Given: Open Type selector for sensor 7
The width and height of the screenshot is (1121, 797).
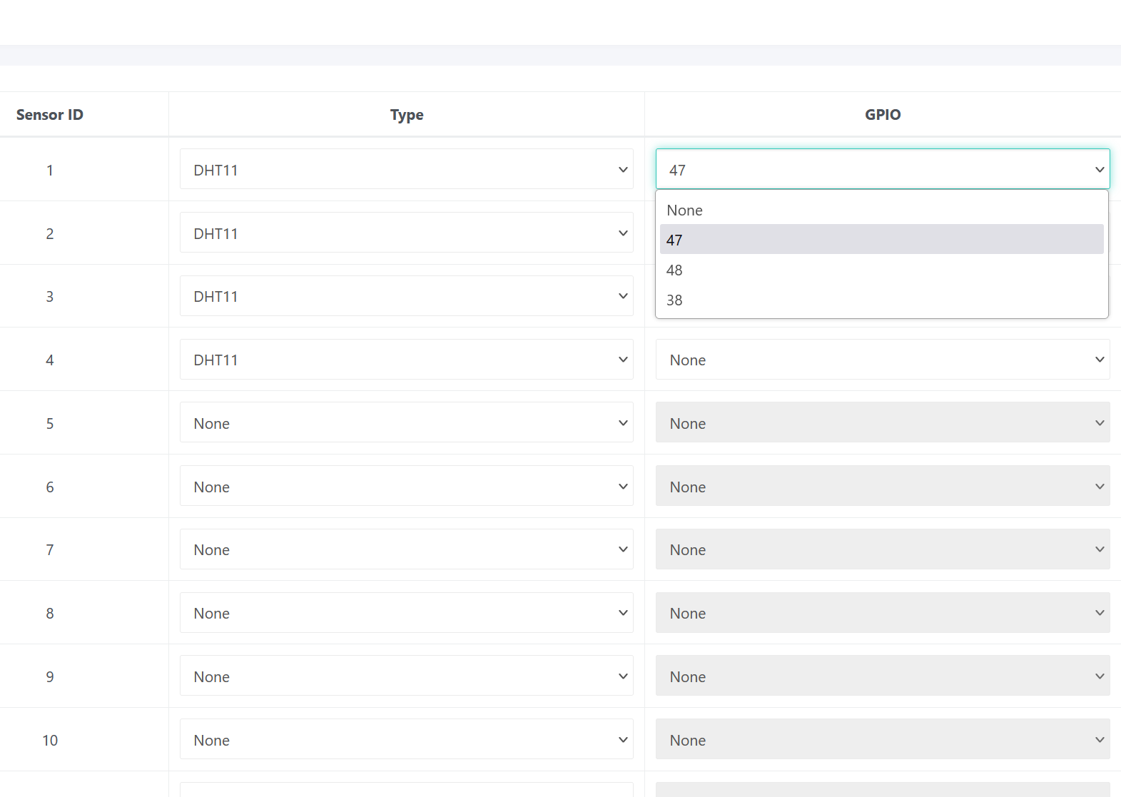Looking at the screenshot, I should point(406,549).
